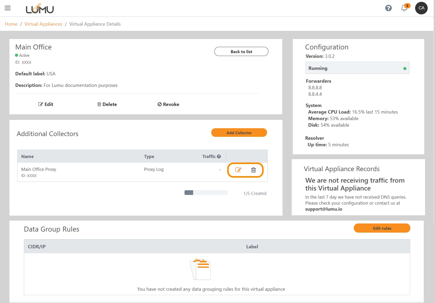The height and width of the screenshot is (303, 435).
Task: Edit the Main Office Proxy collector
Action: pyautogui.click(x=238, y=170)
